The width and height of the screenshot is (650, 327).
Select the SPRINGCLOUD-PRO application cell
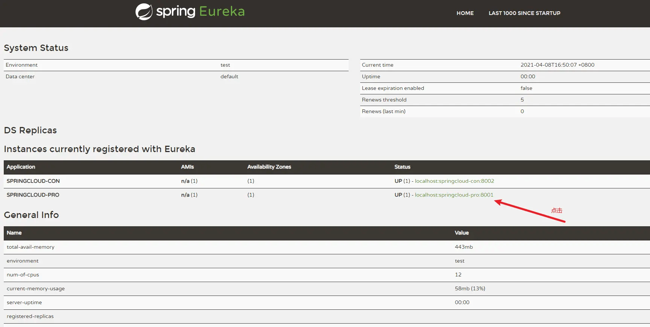coord(33,195)
